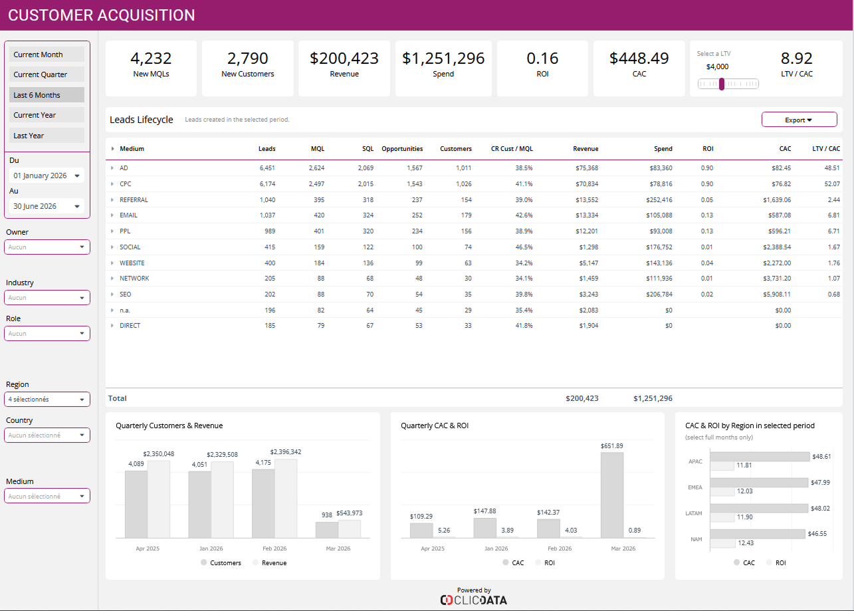Toggle Revenue legend in Quarterly Customers chart
Image resolution: width=854 pixels, height=611 pixels.
pos(270,562)
